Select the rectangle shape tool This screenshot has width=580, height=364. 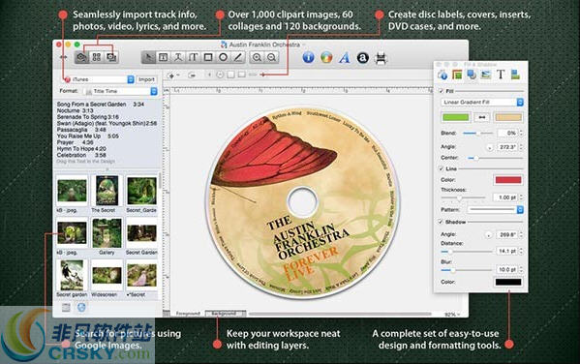point(208,57)
